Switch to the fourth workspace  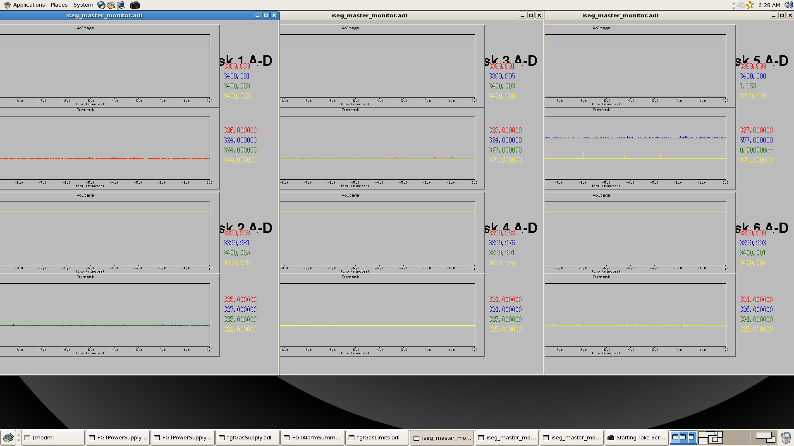764,437
